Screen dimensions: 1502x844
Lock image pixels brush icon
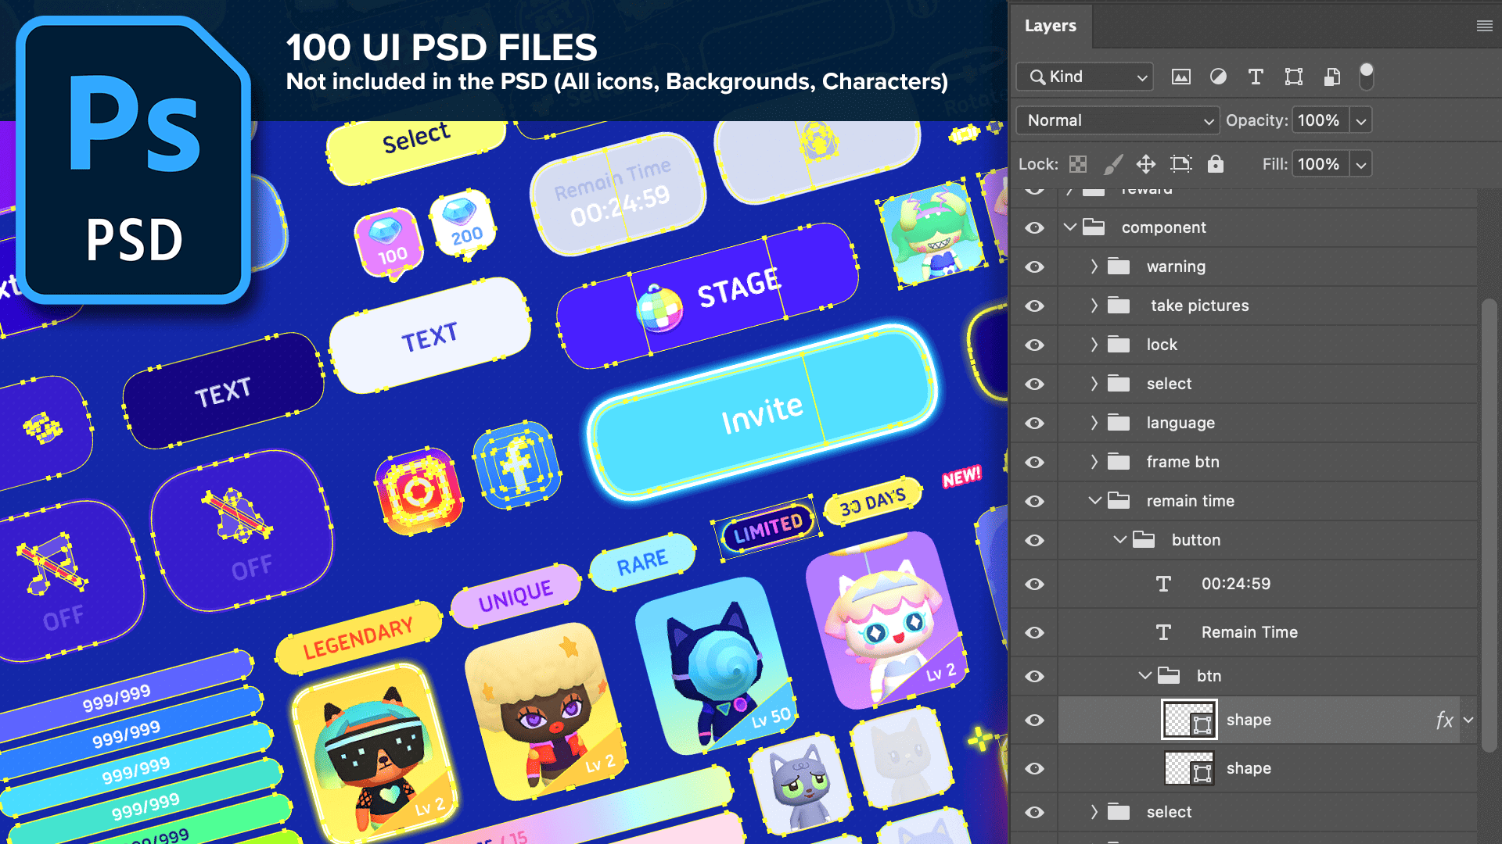1112,164
